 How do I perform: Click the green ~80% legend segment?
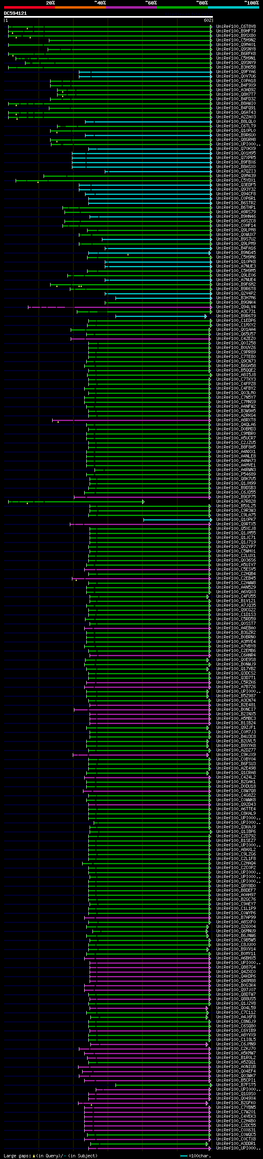182,7
